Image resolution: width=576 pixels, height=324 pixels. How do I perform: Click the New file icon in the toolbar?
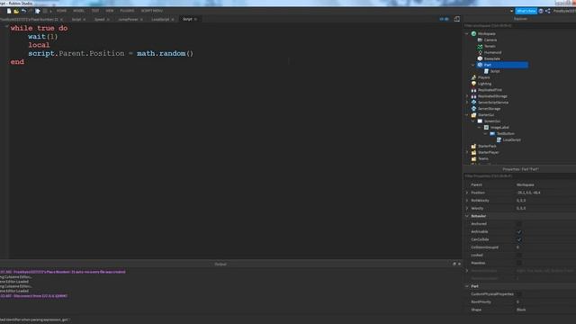9,11
